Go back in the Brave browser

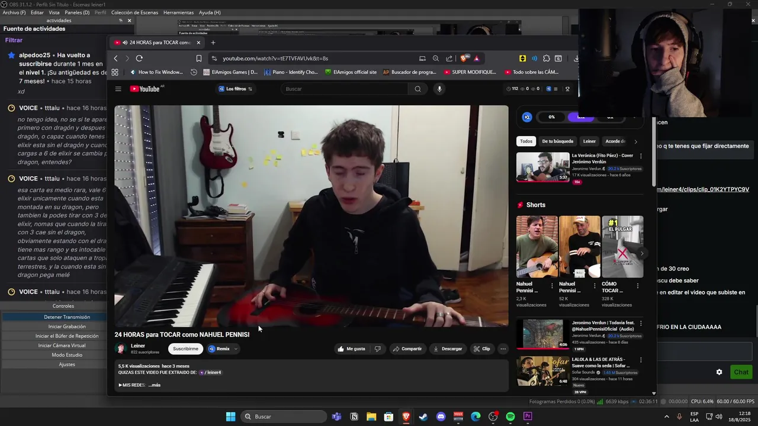[x=115, y=59]
